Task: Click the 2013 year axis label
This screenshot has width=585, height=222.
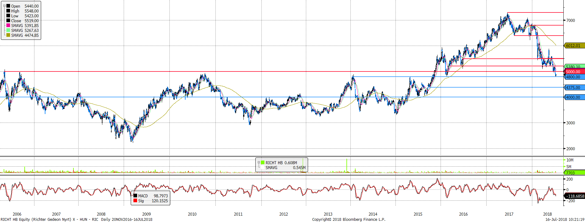Action: 328,214
